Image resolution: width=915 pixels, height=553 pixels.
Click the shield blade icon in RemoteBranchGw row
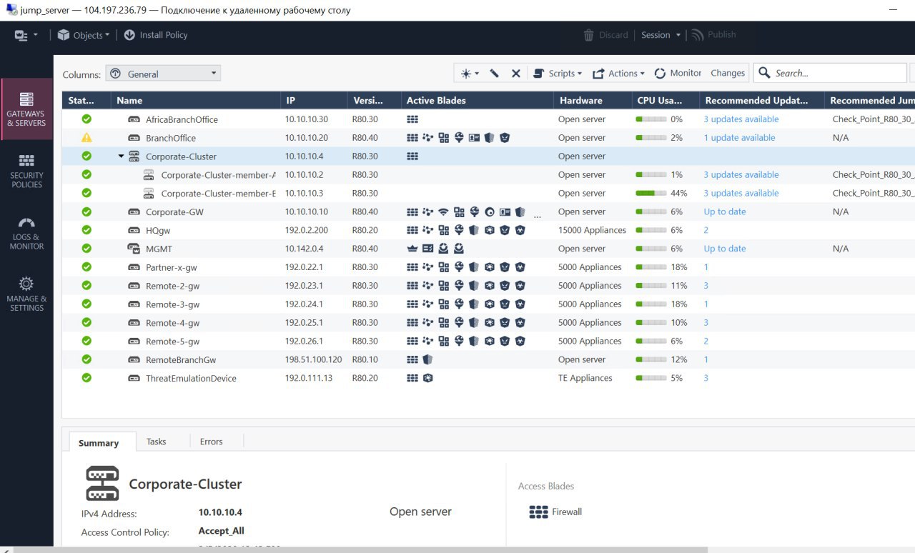pos(427,359)
